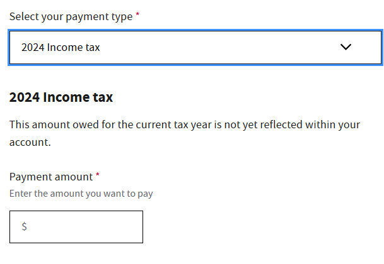Click the word "account." ending the paragraph
384x264 pixels.
(30, 142)
